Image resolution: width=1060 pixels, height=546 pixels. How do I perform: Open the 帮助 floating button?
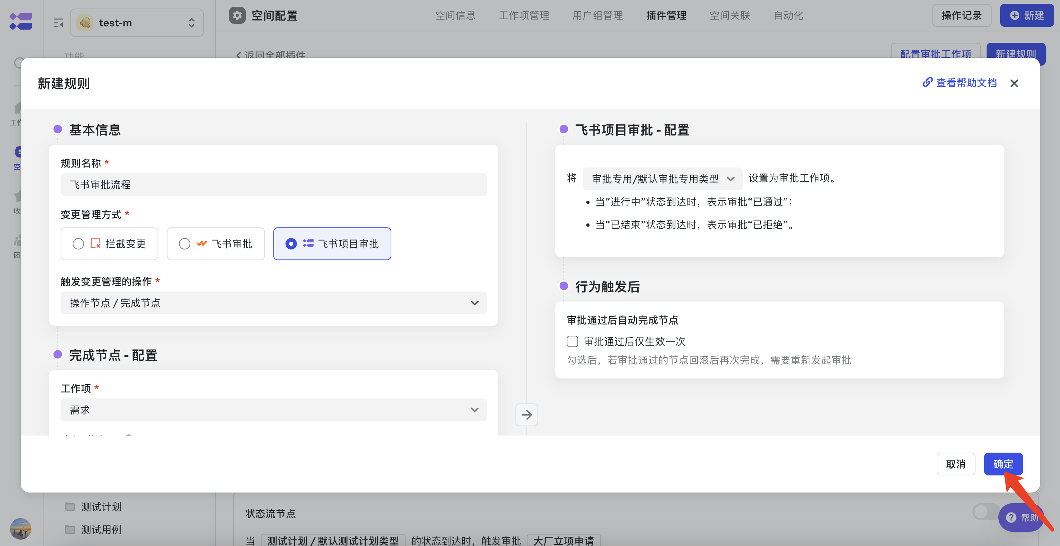[1022, 517]
